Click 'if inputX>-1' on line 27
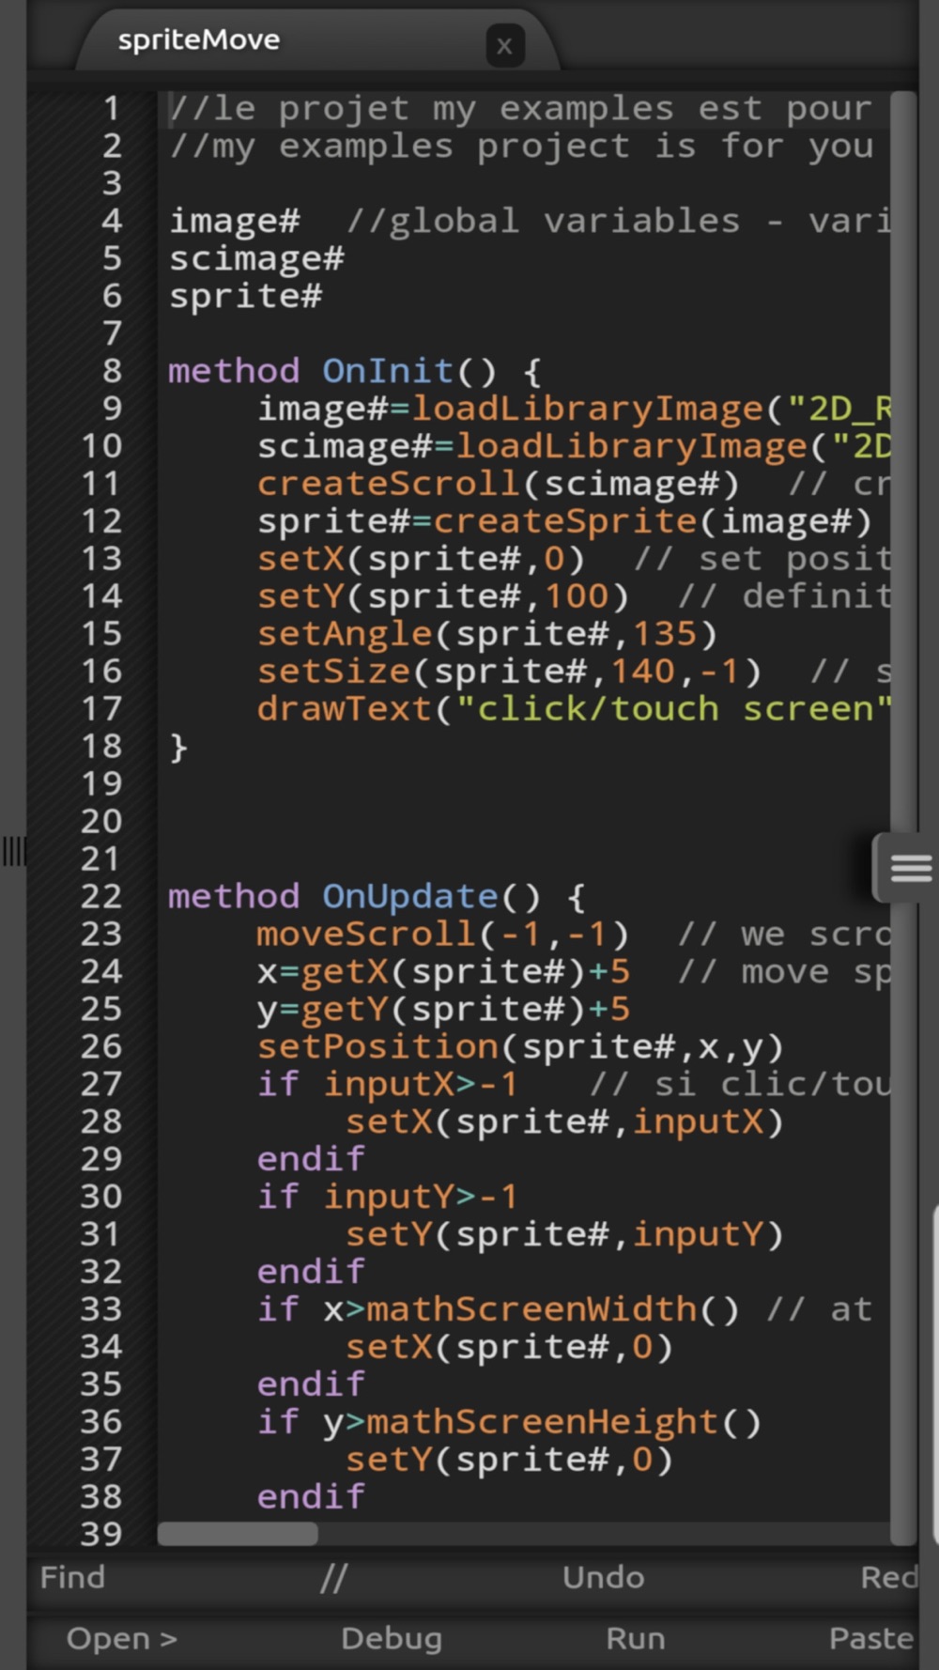 coord(388,1085)
